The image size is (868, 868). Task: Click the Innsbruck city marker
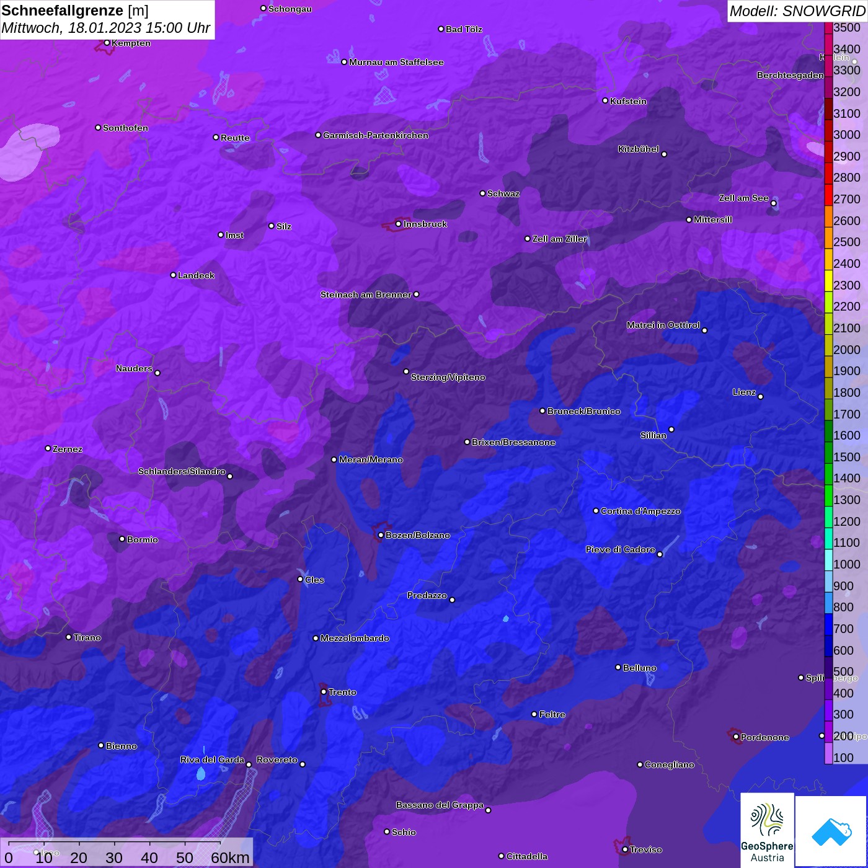point(398,224)
